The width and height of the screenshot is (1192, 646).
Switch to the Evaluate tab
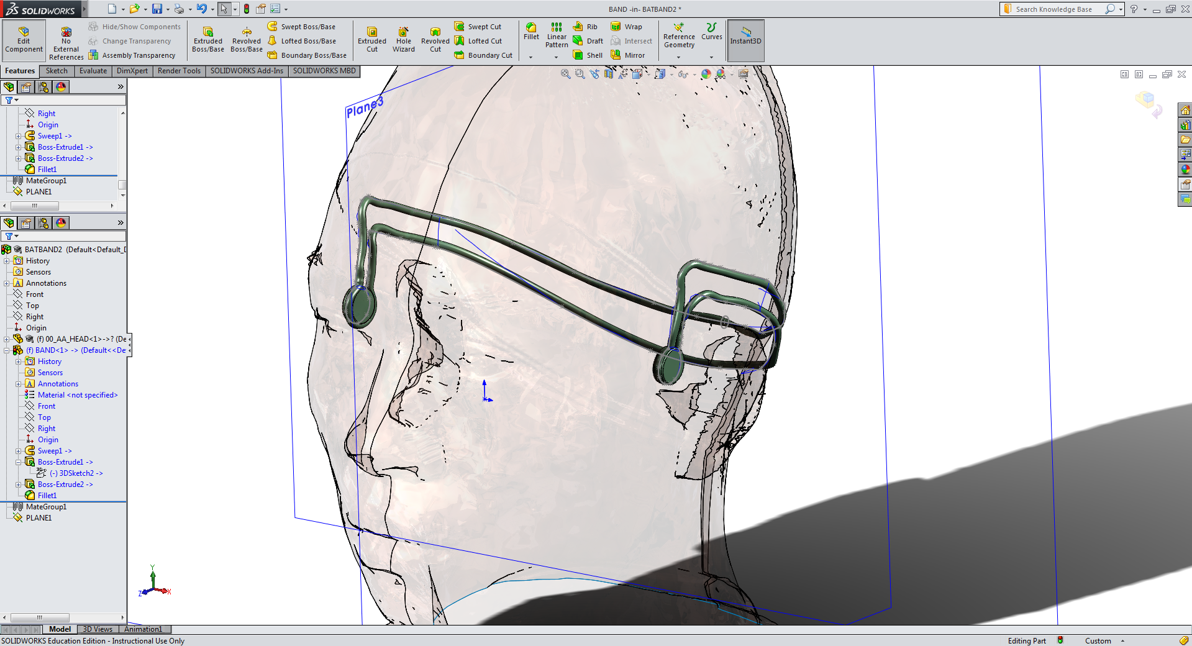[x=93, y=71]
